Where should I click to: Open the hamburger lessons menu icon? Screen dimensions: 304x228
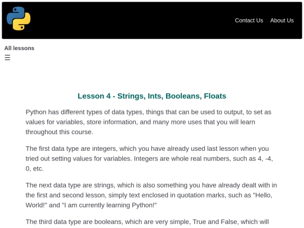[7, 57]
